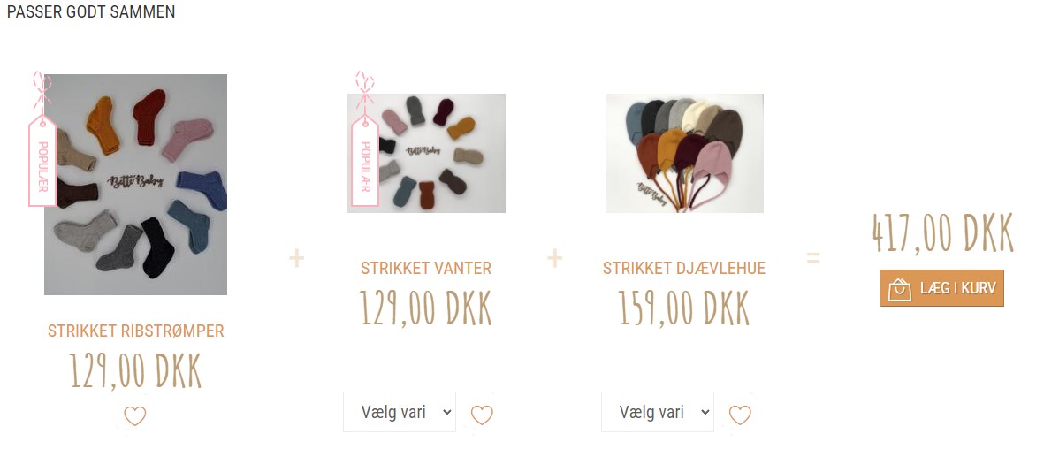Click plus sign between Vanter and Djævlehue
1059x472 pixels.
tap(554, 258)
